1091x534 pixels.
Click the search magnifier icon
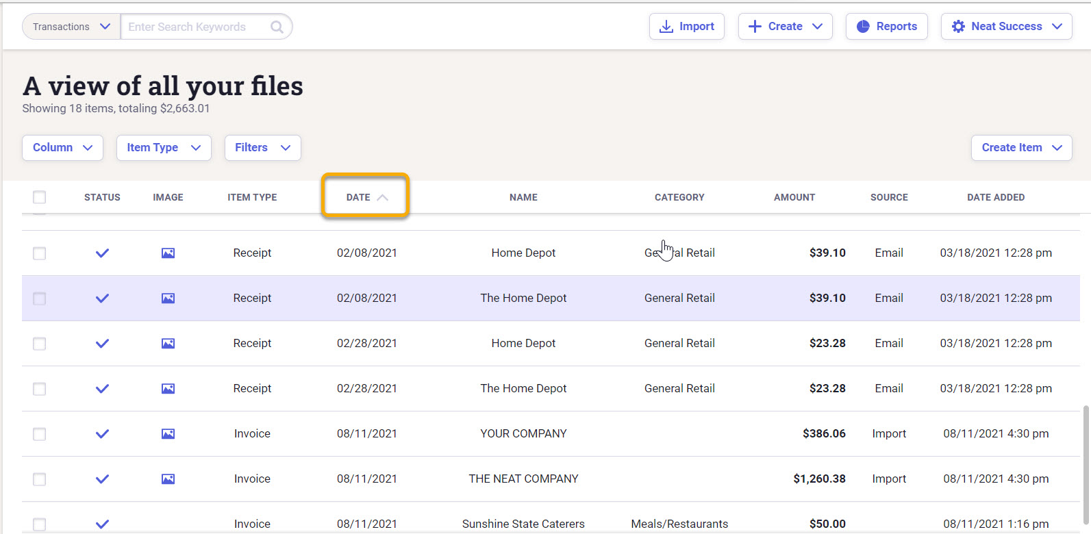point(277,27)
